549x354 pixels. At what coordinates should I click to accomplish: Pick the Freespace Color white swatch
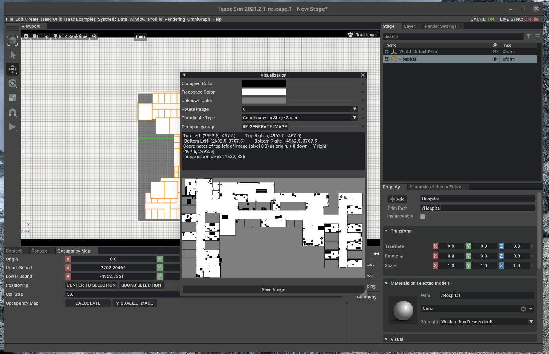click(264, 92)
